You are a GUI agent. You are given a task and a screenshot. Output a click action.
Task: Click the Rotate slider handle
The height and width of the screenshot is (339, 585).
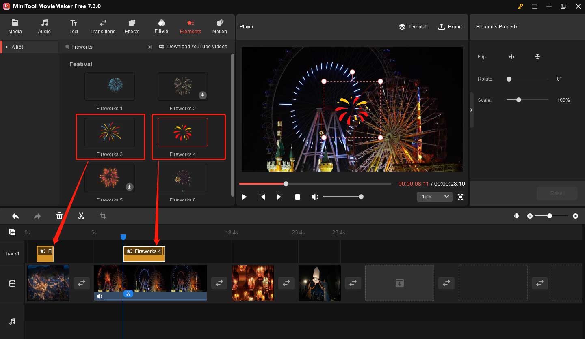[x=509, y=79]
